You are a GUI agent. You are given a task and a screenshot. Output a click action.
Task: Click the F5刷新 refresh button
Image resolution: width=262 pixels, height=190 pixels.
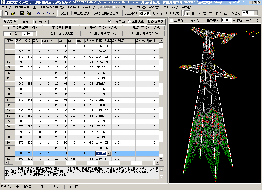[195, 20]
